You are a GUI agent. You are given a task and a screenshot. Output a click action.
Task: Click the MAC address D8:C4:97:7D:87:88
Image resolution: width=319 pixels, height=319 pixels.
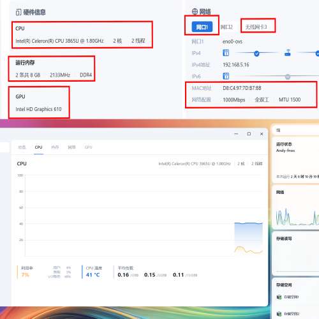tap(242, 88)
